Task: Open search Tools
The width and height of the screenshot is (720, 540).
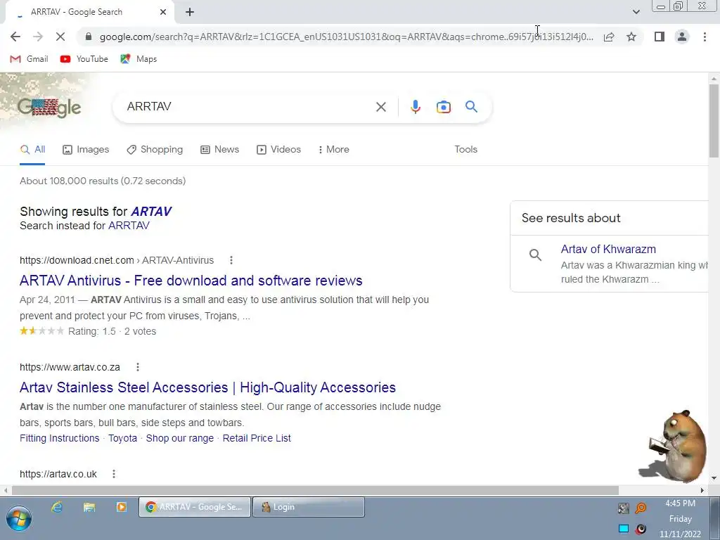Action: (465, 149)
